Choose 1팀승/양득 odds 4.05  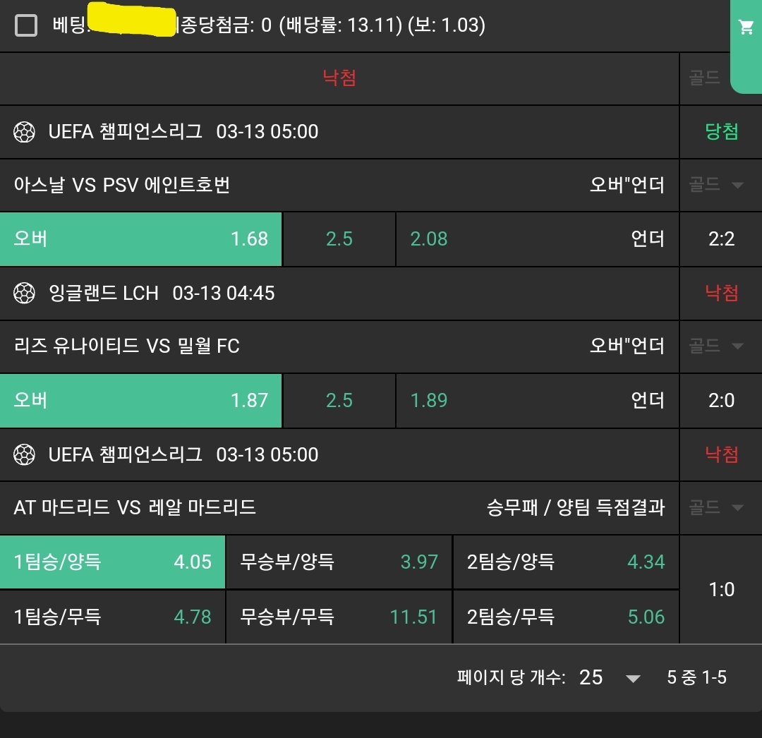pos(113,562)
